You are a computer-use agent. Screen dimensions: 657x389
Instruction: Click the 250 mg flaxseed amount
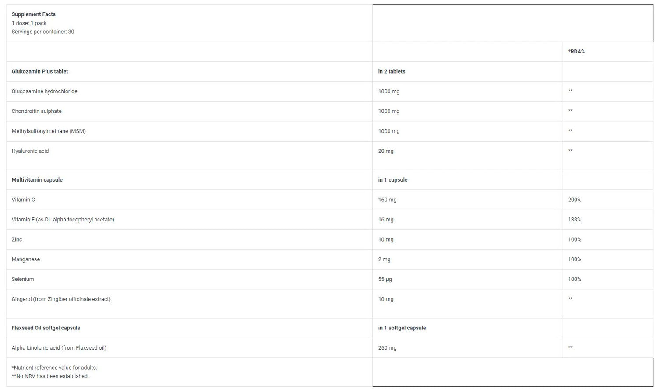(x=387, y=348)
